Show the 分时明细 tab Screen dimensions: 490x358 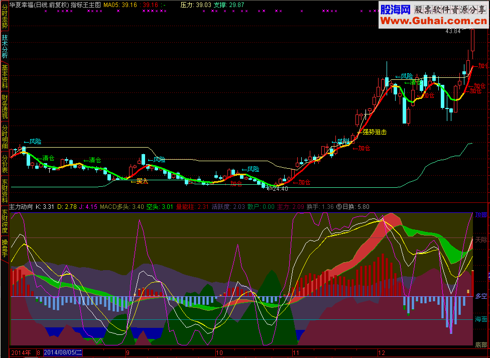click(x=5, y=137)
